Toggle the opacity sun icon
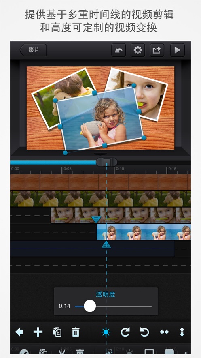201x358 pixels. [106, 332]
